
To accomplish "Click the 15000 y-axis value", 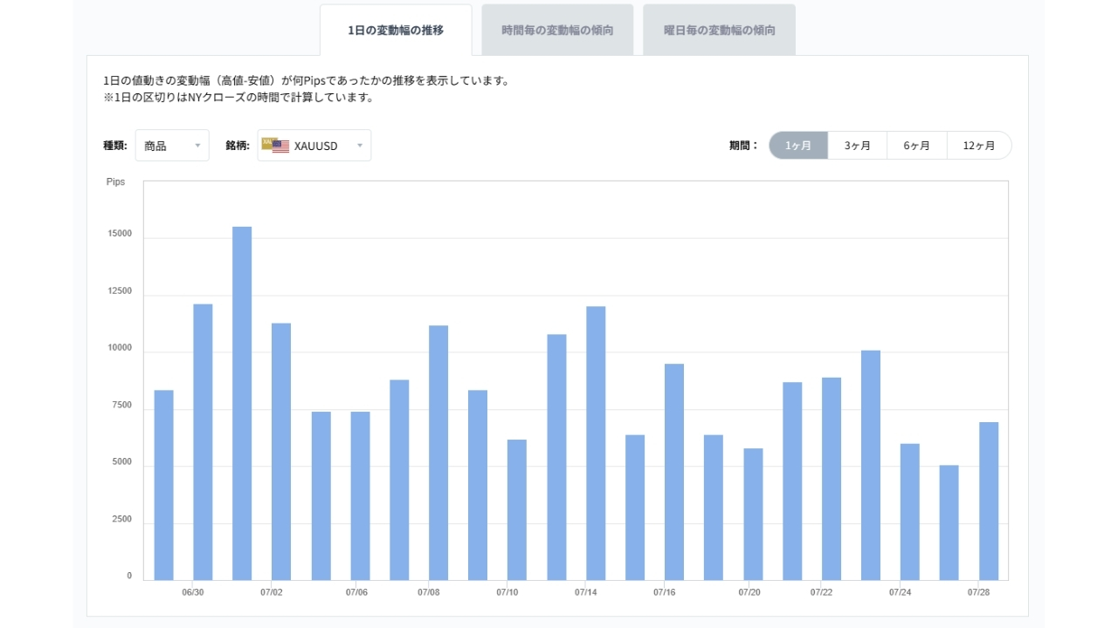I will coord(118,234).
